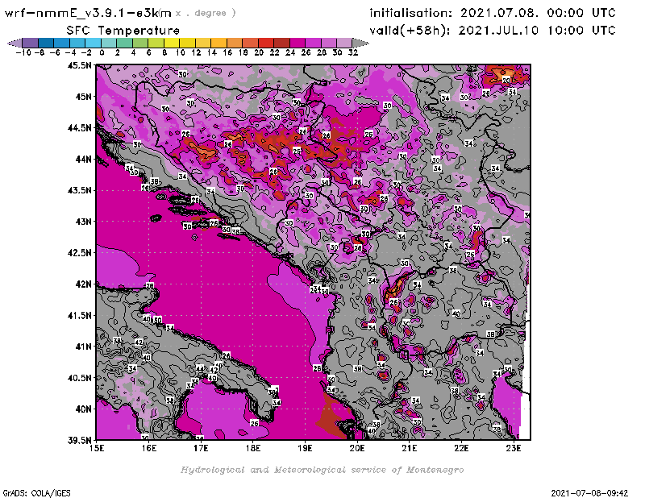Viewport: 645px width, 498px height.
Task: Click the legend swatch between 8 and 10
Action: click(x=172, y=43)
